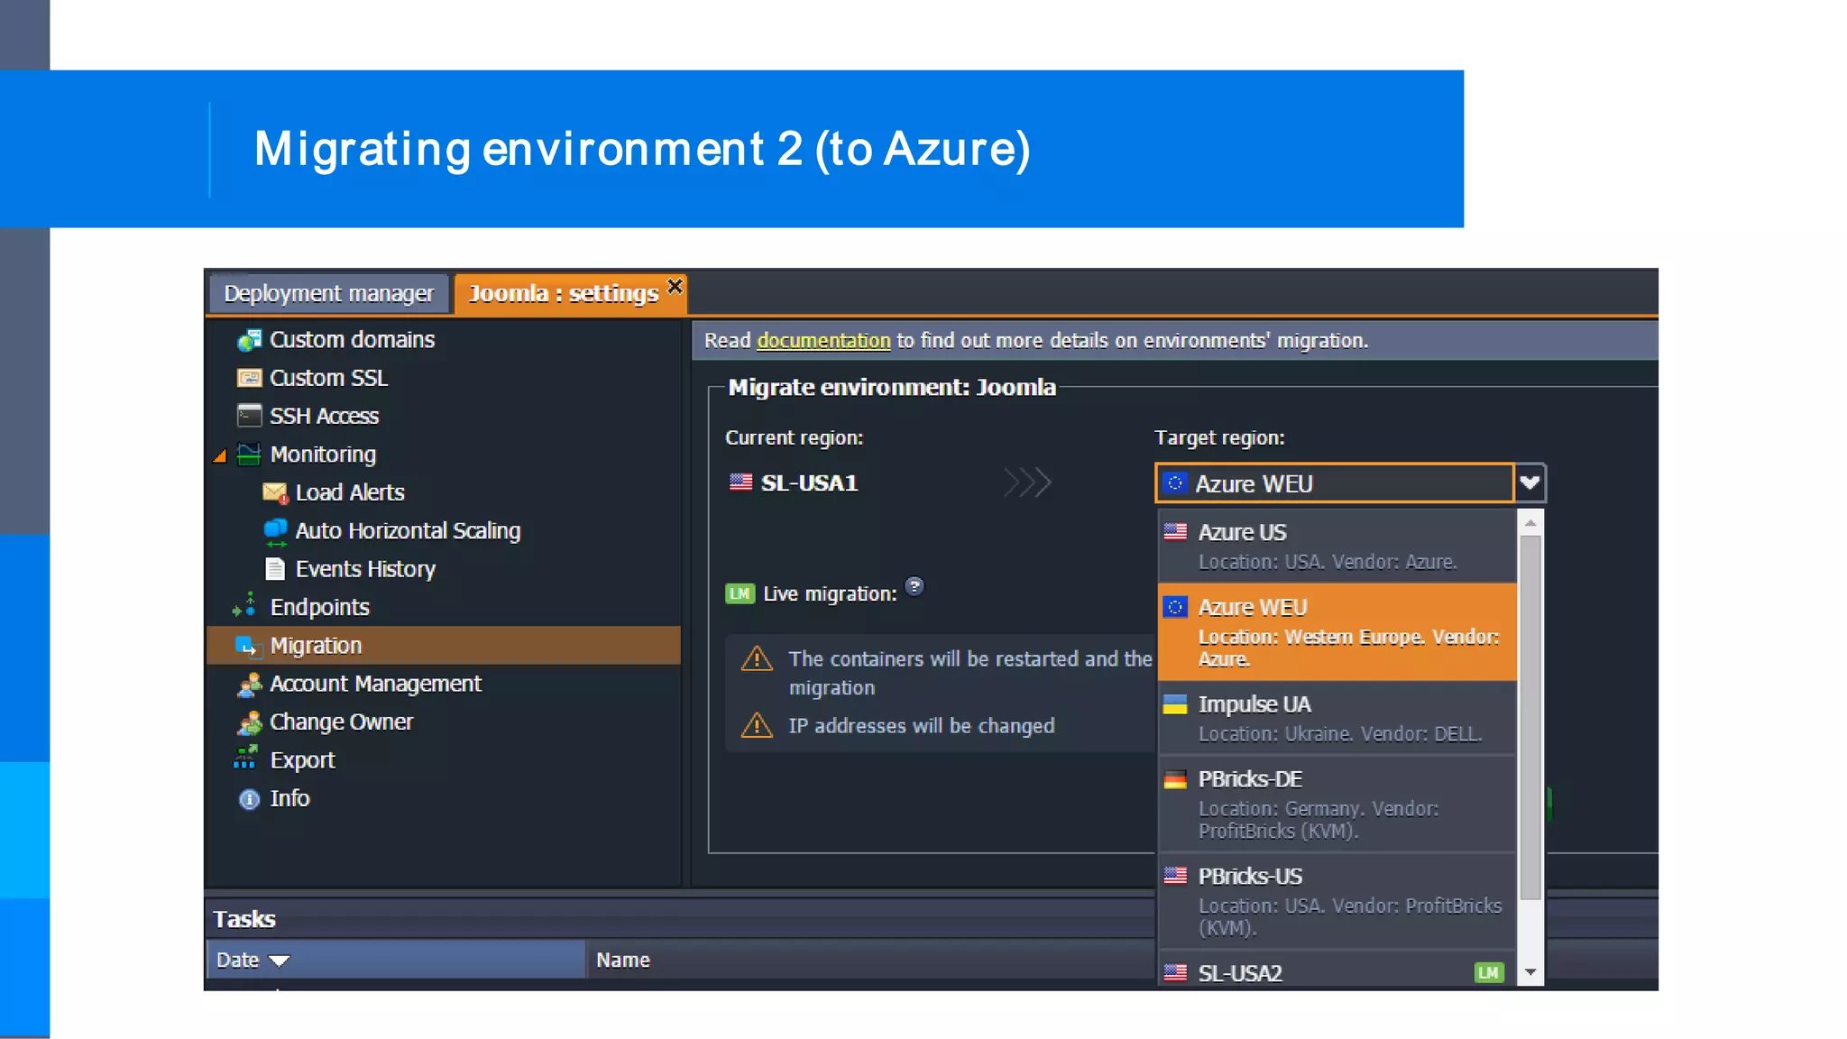Click the Ukraine flag next to Impulse UA
Viewport: 1847px width, 1039px height.
point(1175,704)
